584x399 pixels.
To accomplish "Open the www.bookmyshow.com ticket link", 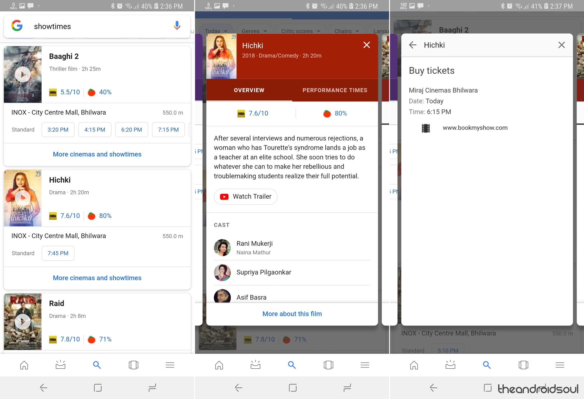I will coord(475,128).
